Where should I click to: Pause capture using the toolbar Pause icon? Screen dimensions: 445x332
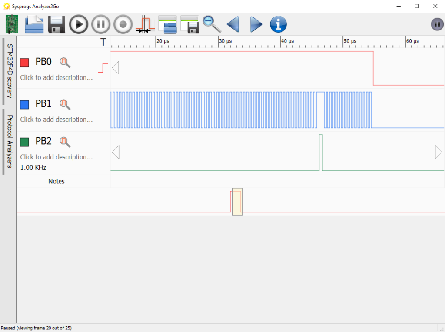100,24
